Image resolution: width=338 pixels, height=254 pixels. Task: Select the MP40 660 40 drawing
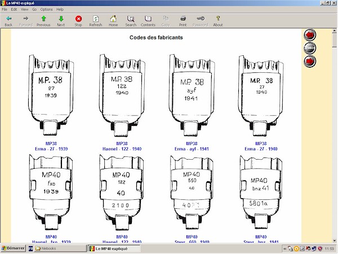click(x=192, y=193)
